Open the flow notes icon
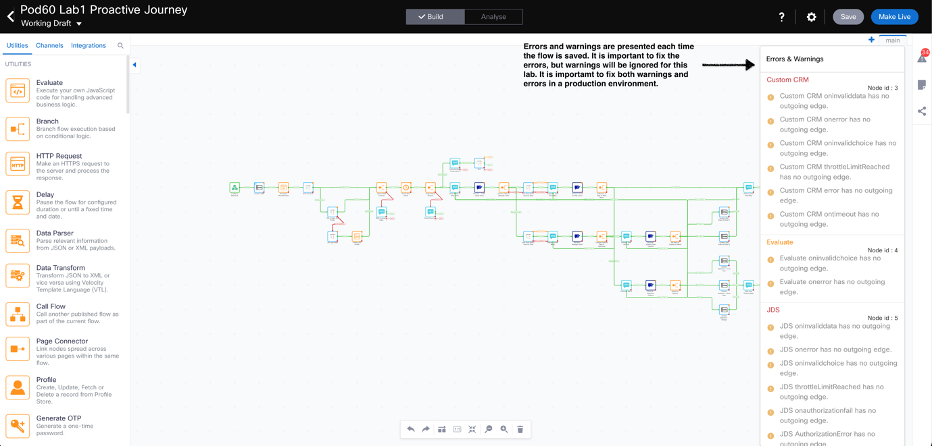This screenshot has width=932, height=446. [x=922, y=84]
